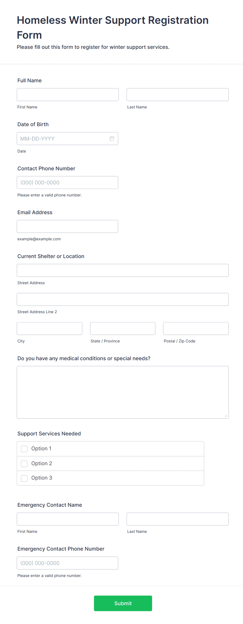Click the Emergency Contact Last Name field

click(x=177, y=519)
